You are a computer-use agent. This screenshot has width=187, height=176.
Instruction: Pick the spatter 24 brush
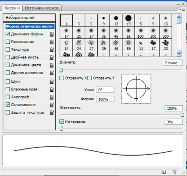(x=79, y=45)
